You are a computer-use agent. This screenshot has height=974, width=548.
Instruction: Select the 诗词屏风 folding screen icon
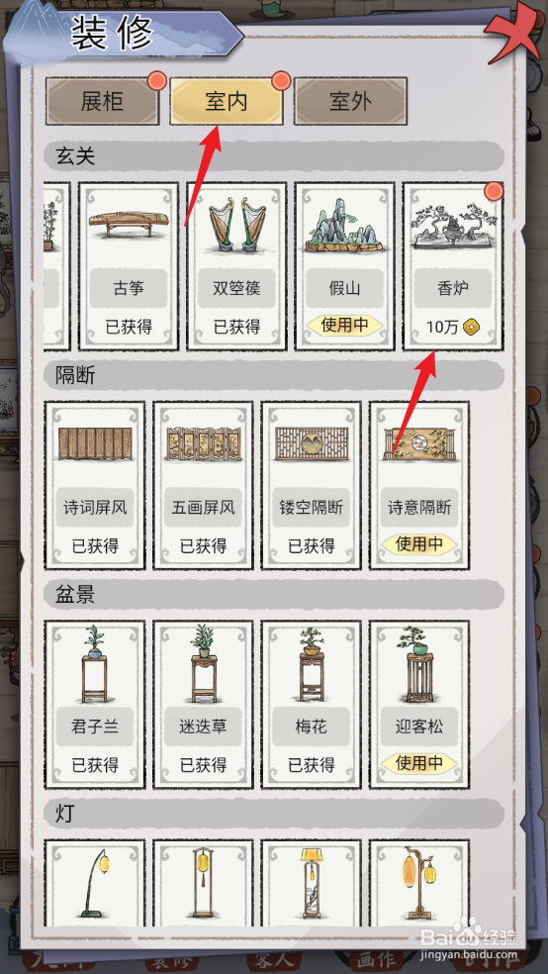click(x=95, y=443)
